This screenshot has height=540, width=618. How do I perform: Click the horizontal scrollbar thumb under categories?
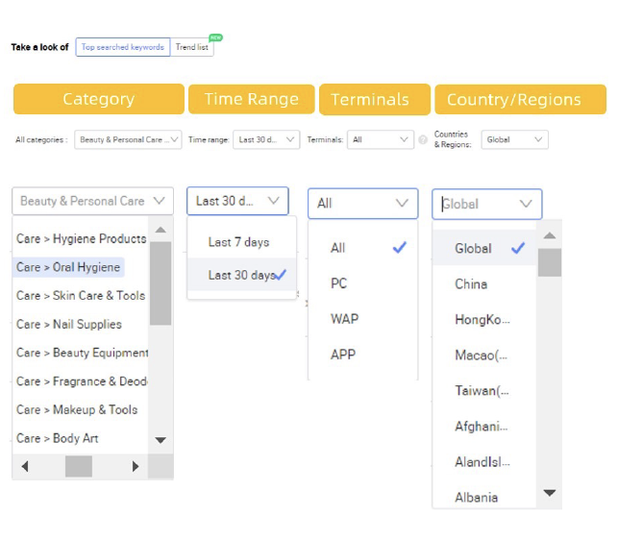coord(79,466)
